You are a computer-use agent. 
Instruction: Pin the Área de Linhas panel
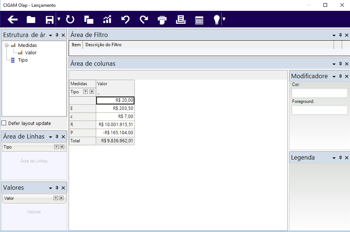[57, 137]
